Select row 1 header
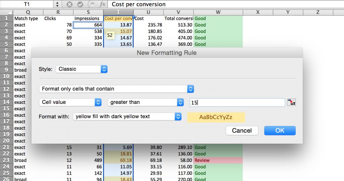Viewport: 344px width, 181px height. tap(6, 18)
